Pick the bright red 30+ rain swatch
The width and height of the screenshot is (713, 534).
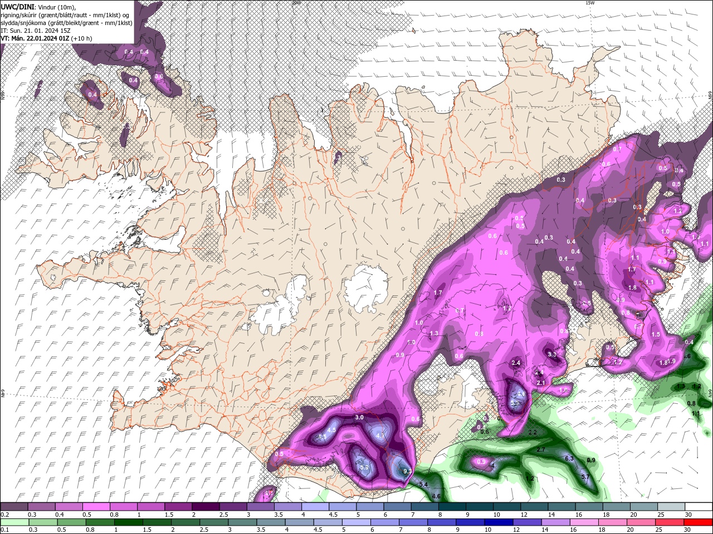[x=697, y=522]
